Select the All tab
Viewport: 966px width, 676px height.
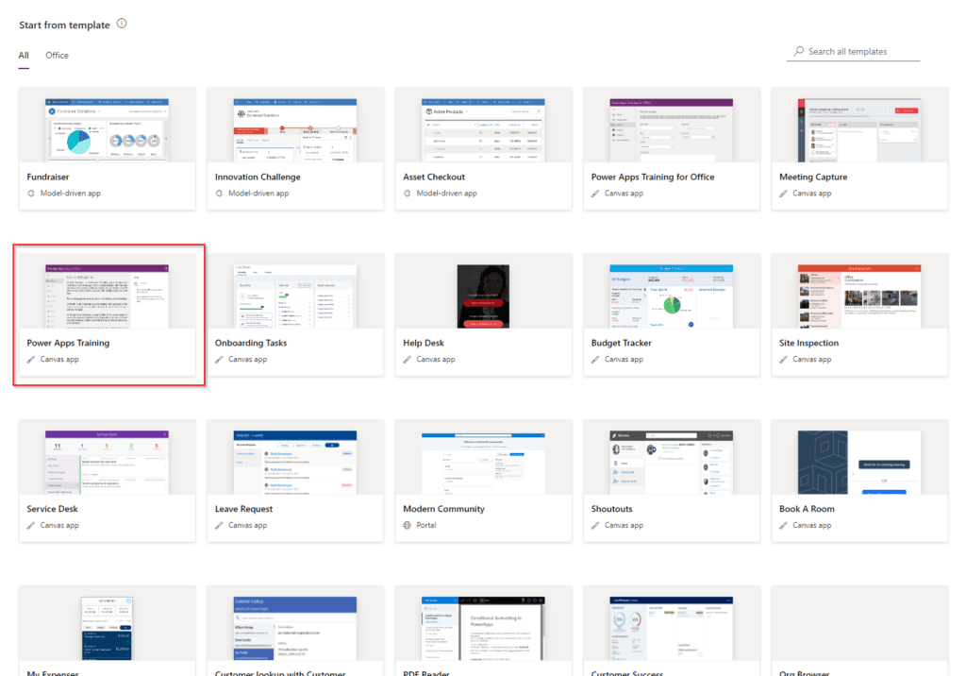pyautogui.click(x=23, y=55)
